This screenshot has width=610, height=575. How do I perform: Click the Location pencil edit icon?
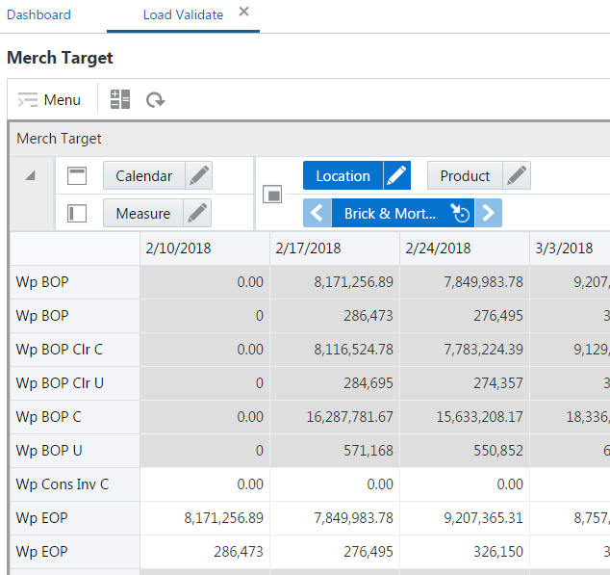pos(397,176)
